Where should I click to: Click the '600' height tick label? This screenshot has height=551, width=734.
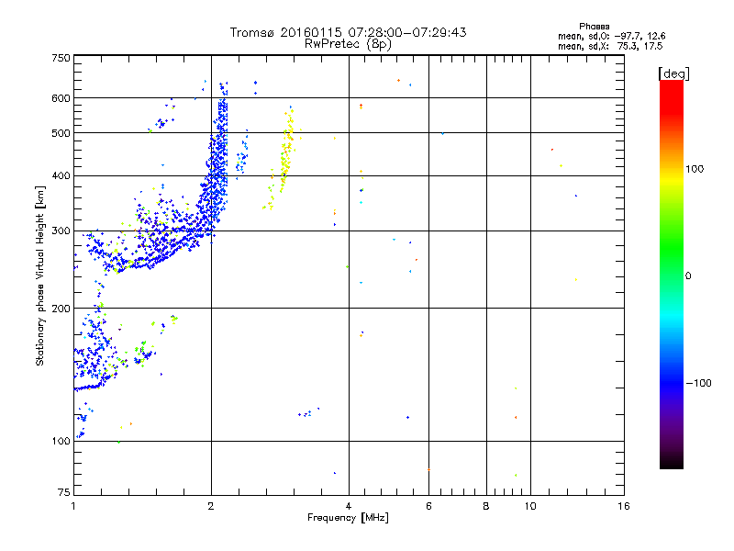[x=61, y=98]
